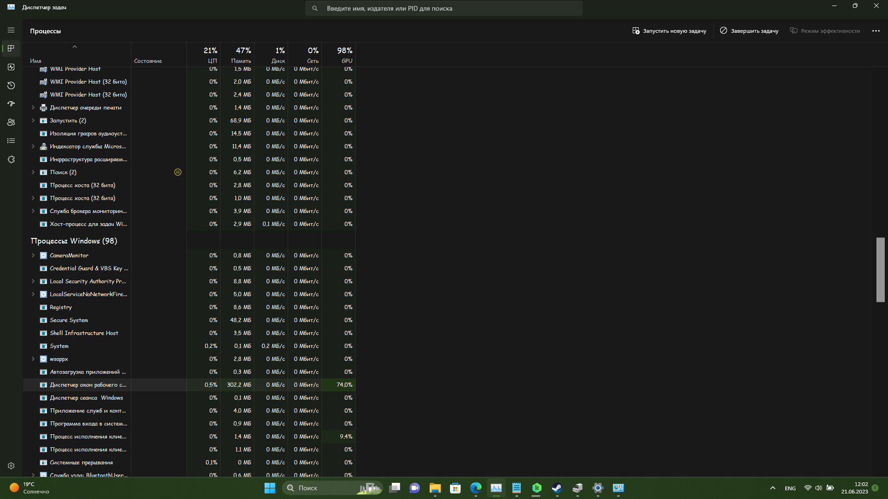Focus the process search input field
Viewport: 888px width, 499px height.
444,8
